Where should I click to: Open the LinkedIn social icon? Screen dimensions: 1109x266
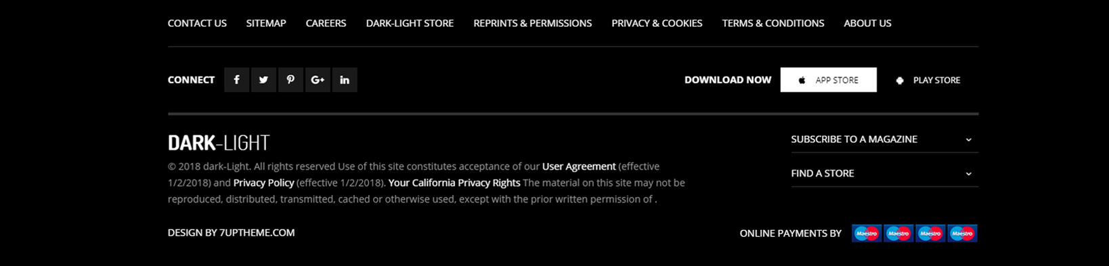pos(345,80)
